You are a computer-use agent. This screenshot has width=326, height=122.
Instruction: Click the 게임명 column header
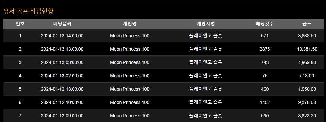point(130,24)
